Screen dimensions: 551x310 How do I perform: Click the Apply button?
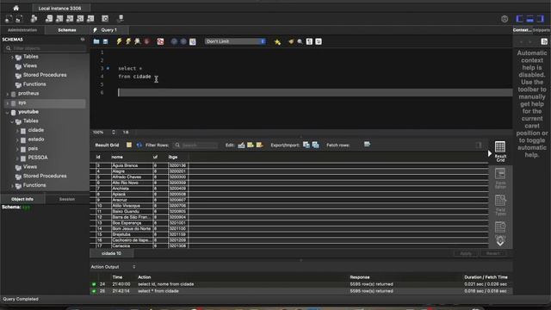(x=466, y=253)
